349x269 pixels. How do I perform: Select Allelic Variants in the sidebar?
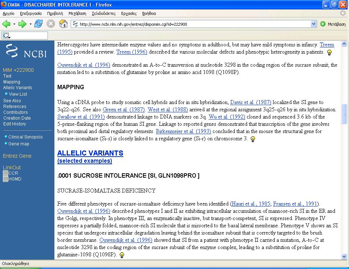point(17,88)
